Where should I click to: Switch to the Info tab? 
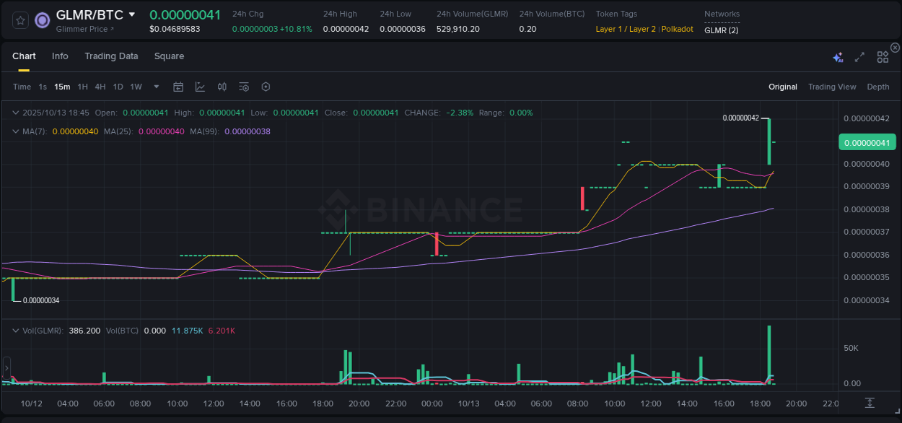[60, 56]
